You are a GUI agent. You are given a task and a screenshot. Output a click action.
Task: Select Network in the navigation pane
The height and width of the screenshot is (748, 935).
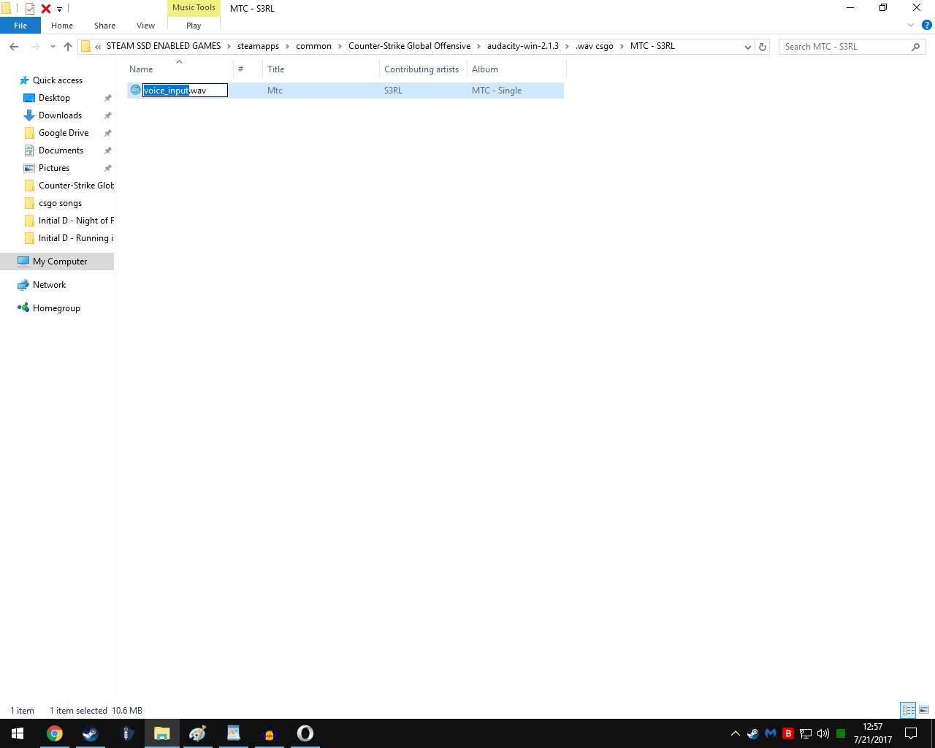pos(49,285)
